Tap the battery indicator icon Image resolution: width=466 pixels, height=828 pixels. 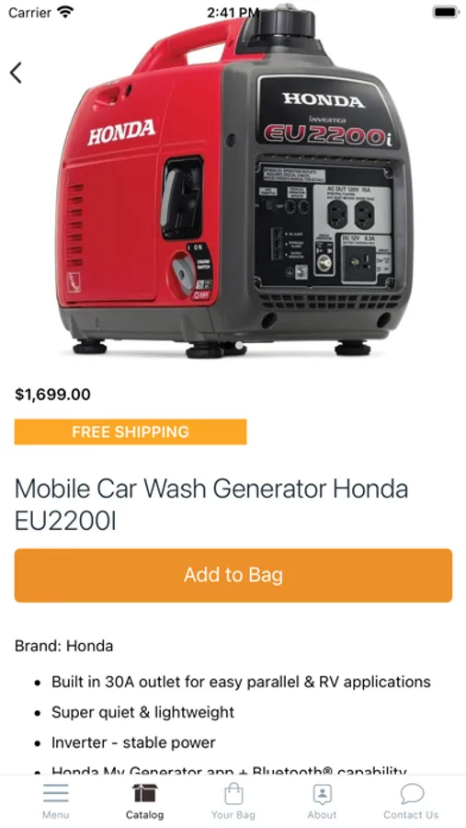tap(446, 12)
